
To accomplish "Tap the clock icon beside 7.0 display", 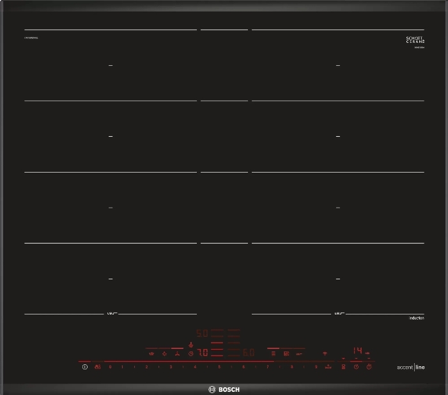I will click(190, 353).
